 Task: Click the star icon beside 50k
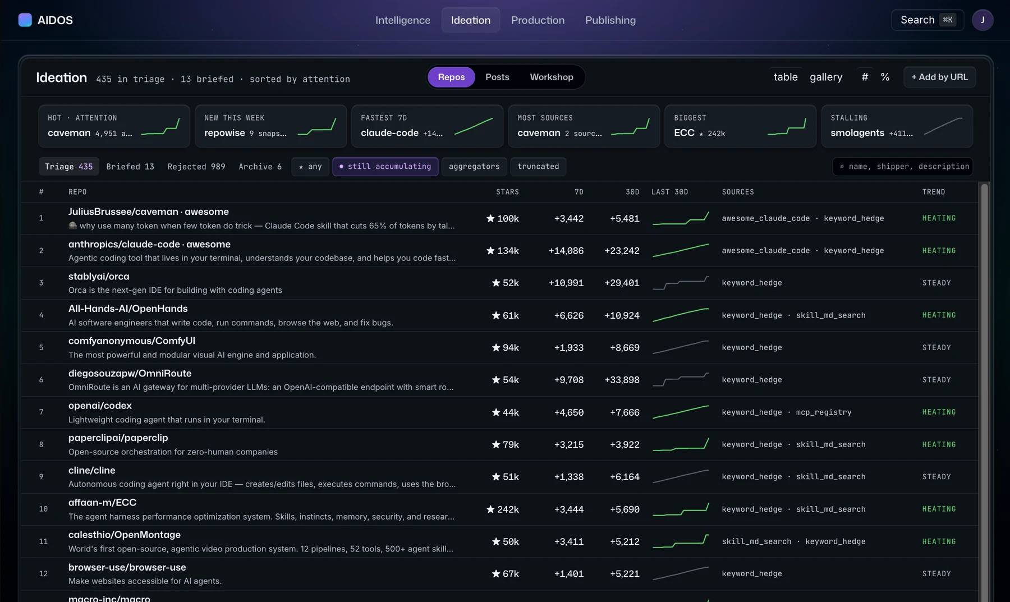click(496, 541)
